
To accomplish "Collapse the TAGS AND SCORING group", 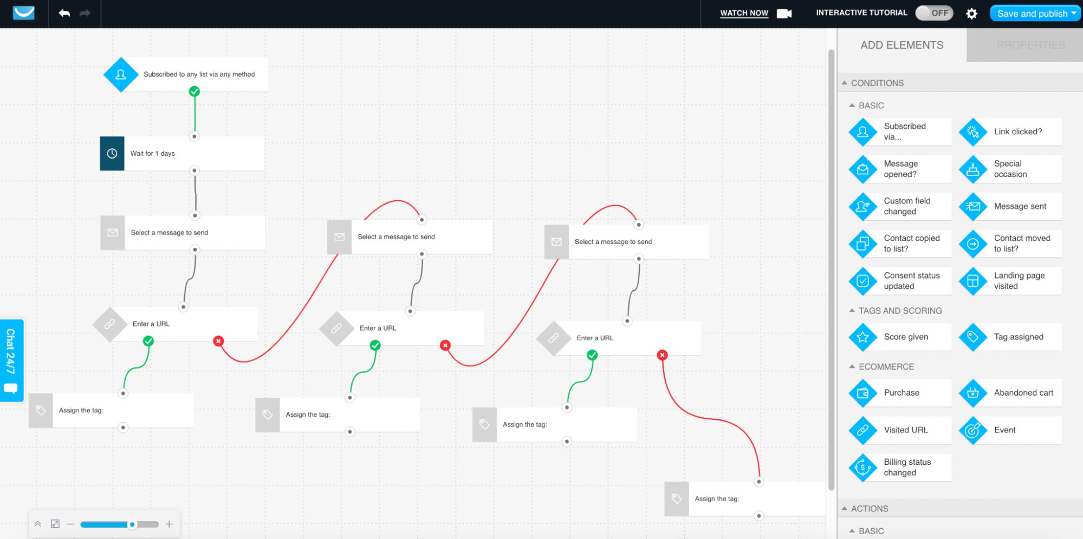I will (x=852, y=311).
